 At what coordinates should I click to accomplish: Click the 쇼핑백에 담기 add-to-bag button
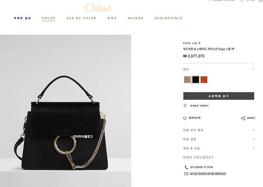click(219, 96)
